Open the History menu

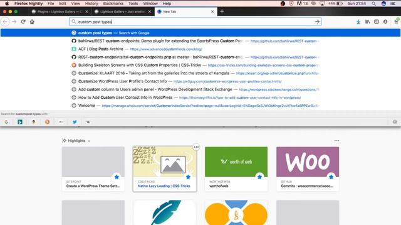pos(91,4)
